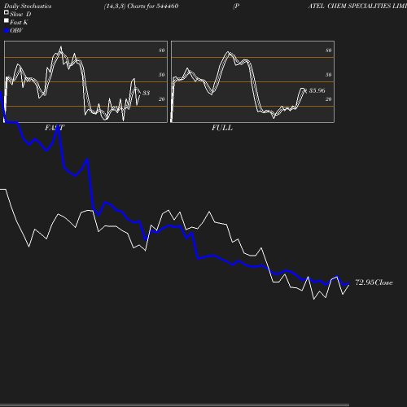Select the 'Daily Stochastics' title text
This screenshot has height=407, width=407.
coord(28,7)
